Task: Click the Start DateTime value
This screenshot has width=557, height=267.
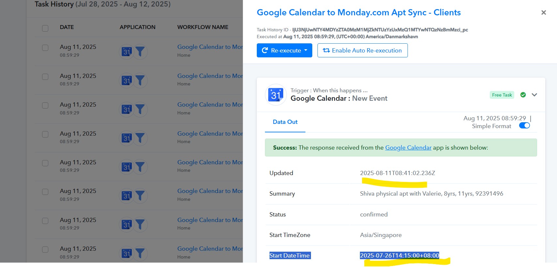Action: 399,256
